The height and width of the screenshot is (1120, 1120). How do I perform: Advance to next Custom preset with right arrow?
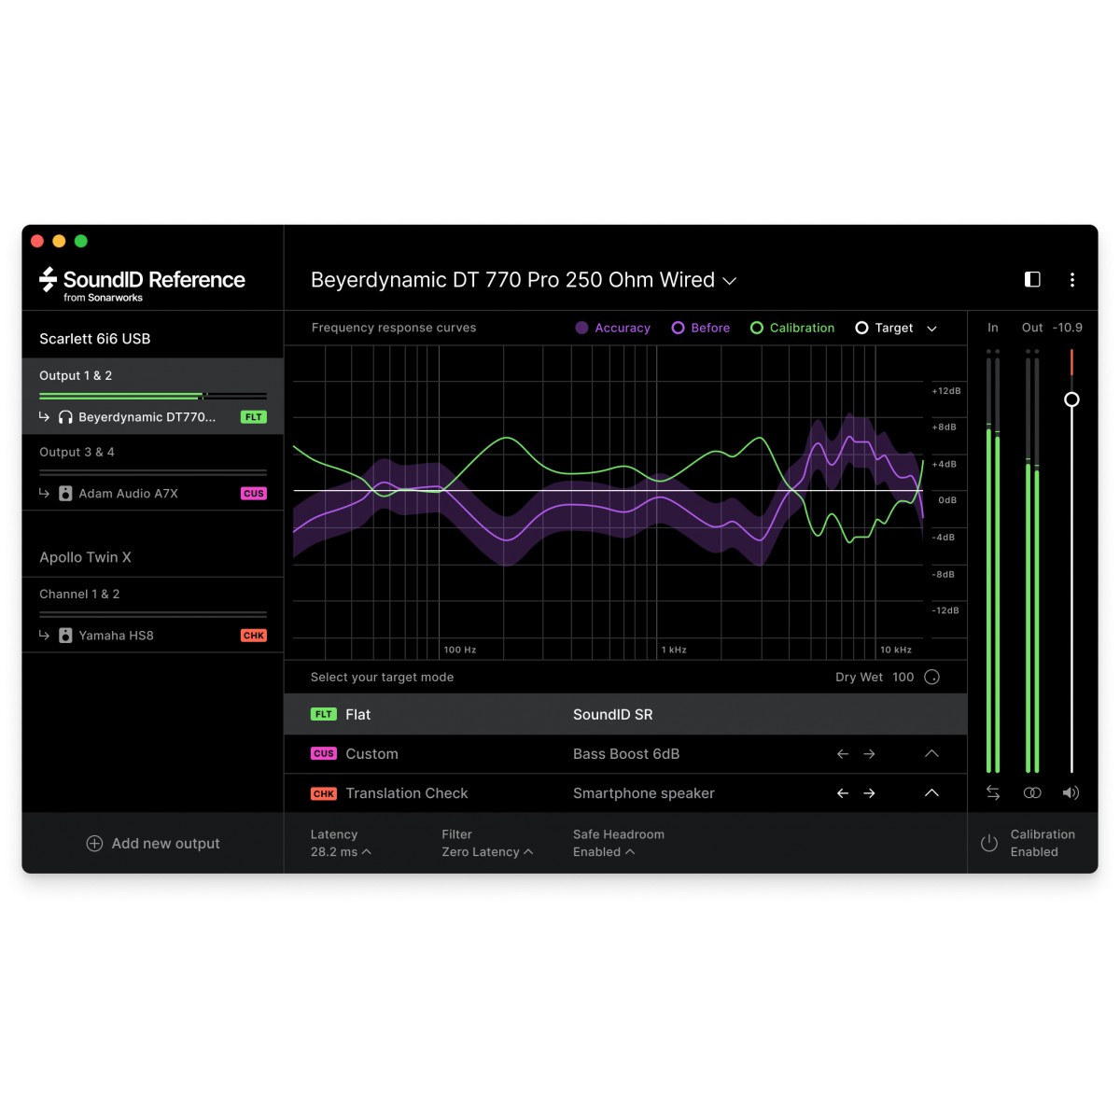869,753
